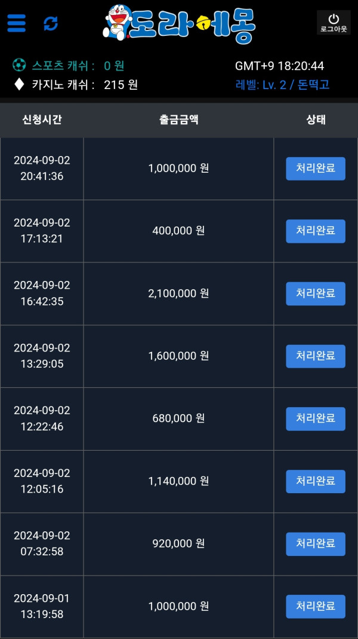358x639 pixels.
Task: Click the 신청시간 column header
Action: point(42,120)
